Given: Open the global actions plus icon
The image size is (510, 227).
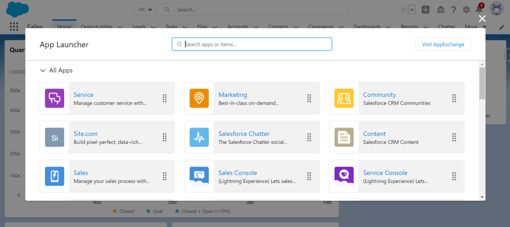Looking at the screenshot, I should [426, 10].
